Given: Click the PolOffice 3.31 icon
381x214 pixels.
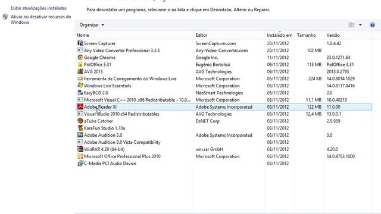Looking at the screenshot, I should coord(80,64).
